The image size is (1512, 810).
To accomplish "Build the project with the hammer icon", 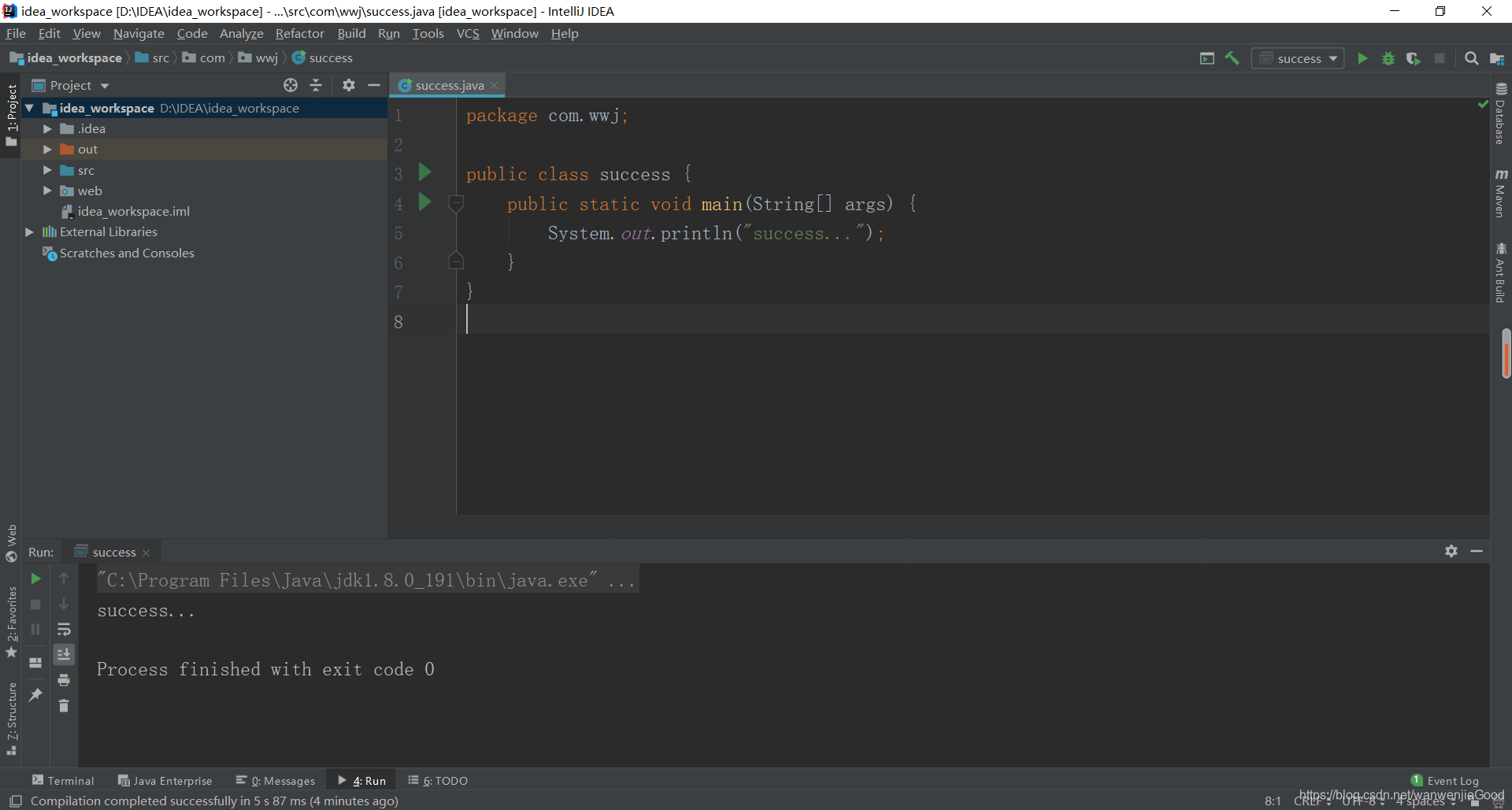I will (x=1232, y=58).
